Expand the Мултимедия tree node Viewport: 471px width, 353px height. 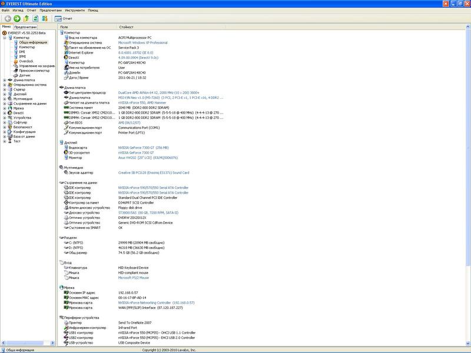tap(5, 99)
